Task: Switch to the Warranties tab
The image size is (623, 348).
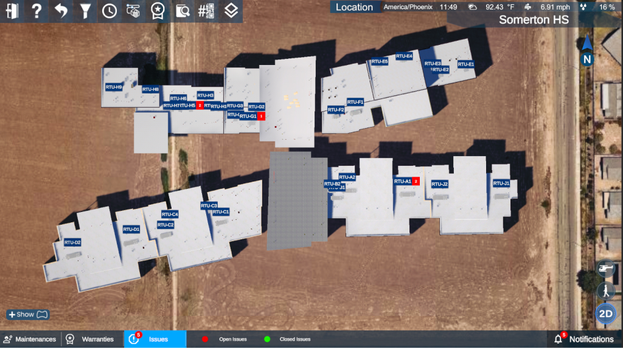Action: (x=91, y=339)
